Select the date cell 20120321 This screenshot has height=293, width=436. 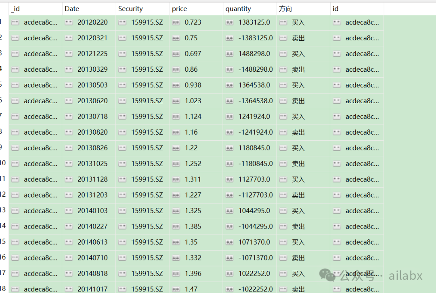click(92, 38)
